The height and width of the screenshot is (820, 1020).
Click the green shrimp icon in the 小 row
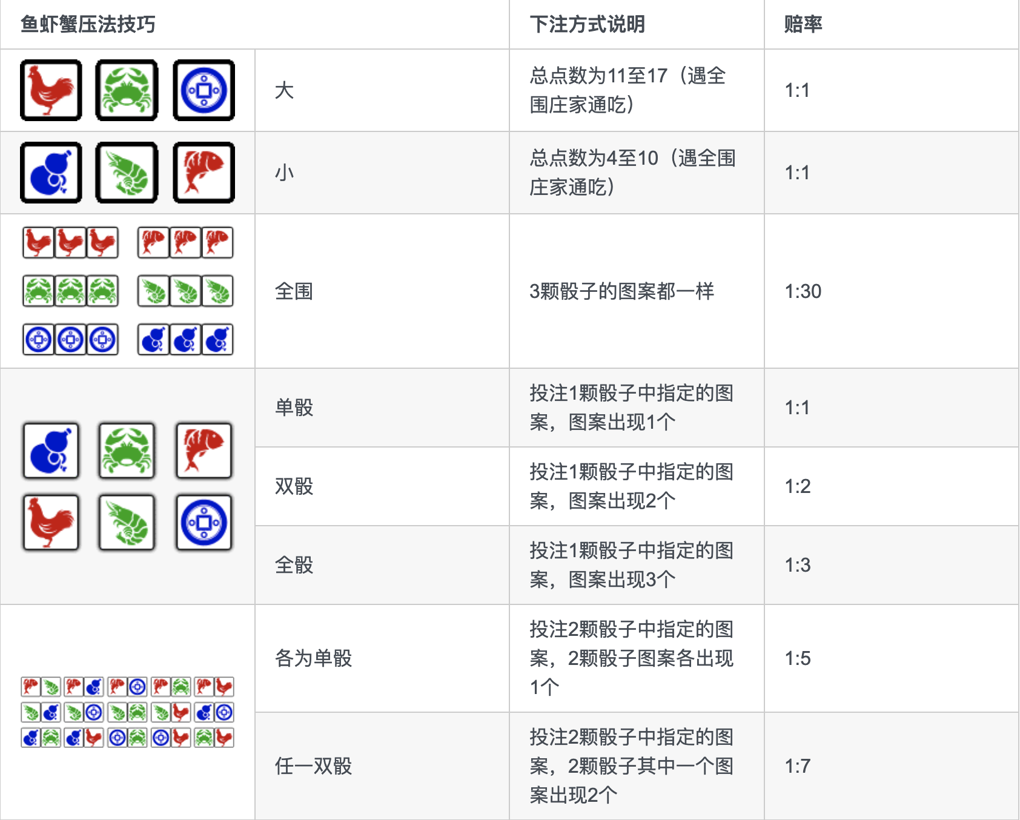pyautogui.click(x=127, y=173)
